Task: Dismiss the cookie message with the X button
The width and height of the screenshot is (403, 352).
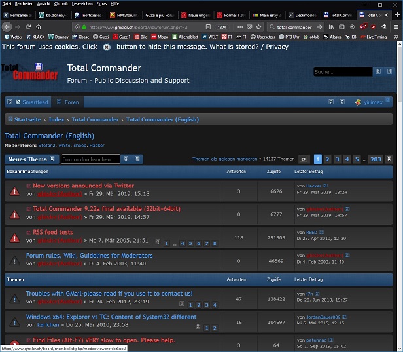Action: (x=107, y=47)
